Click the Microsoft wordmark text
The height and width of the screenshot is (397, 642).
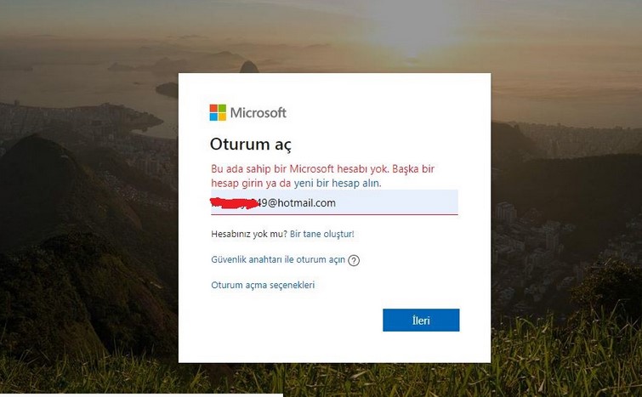[259, 112]
